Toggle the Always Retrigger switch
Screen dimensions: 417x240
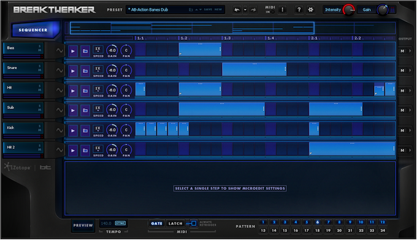click(193, 223)
